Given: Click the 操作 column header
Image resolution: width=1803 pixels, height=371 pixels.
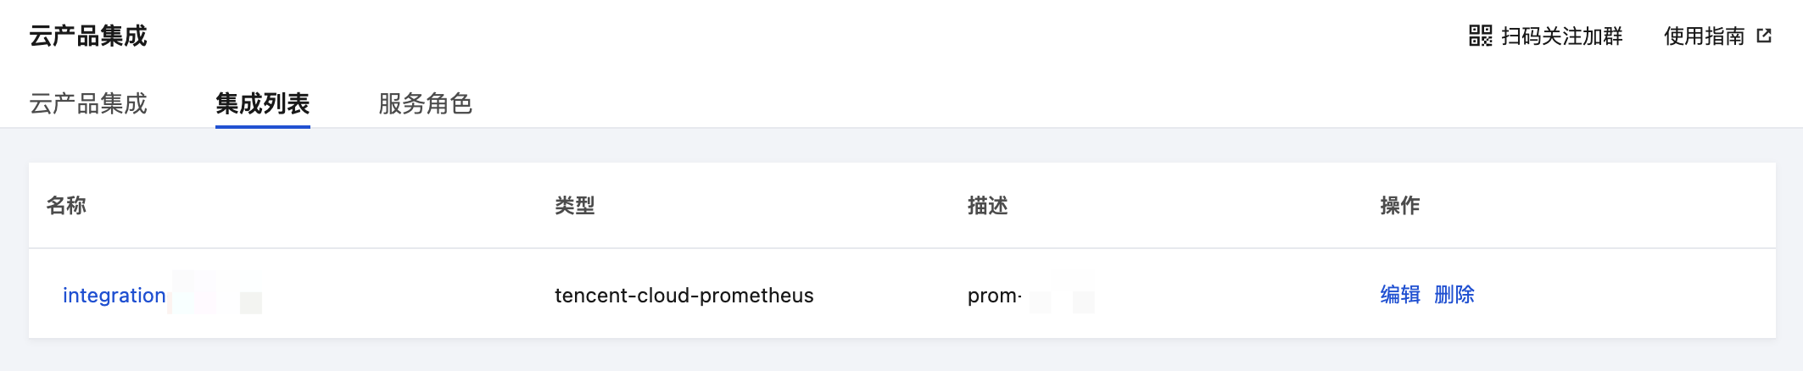Looking at the screenshot, I should 1399,205.
